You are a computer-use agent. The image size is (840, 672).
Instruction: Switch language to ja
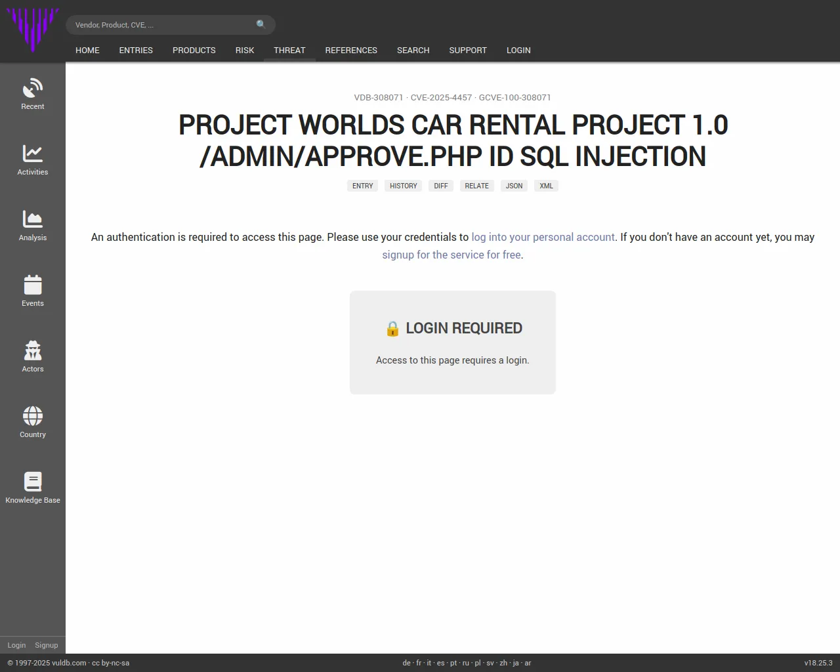(516, 663)
